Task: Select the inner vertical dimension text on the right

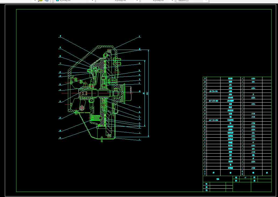Action: pos(144,93)
